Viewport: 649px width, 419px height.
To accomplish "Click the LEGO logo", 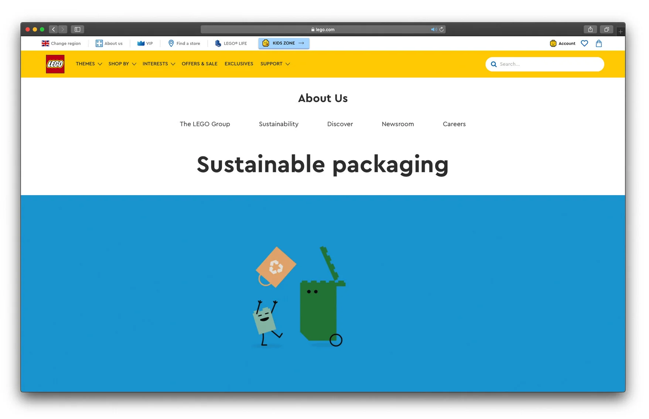I will (55, 64).
